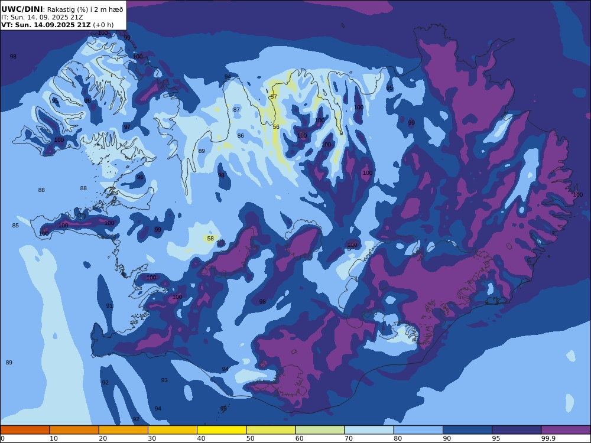Click the 'UWC/DINI: Rakastig (%) í 2 m hæð' title
591x443 pixels.
point(62,9)
